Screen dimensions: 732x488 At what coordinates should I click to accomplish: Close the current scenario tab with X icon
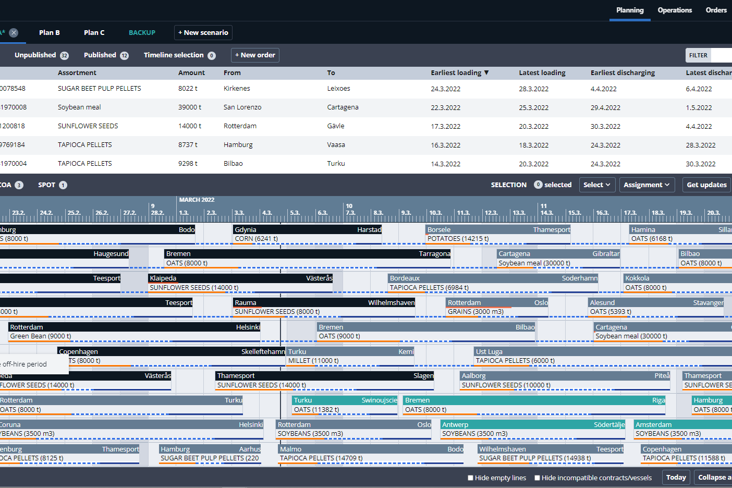[14, 32]
